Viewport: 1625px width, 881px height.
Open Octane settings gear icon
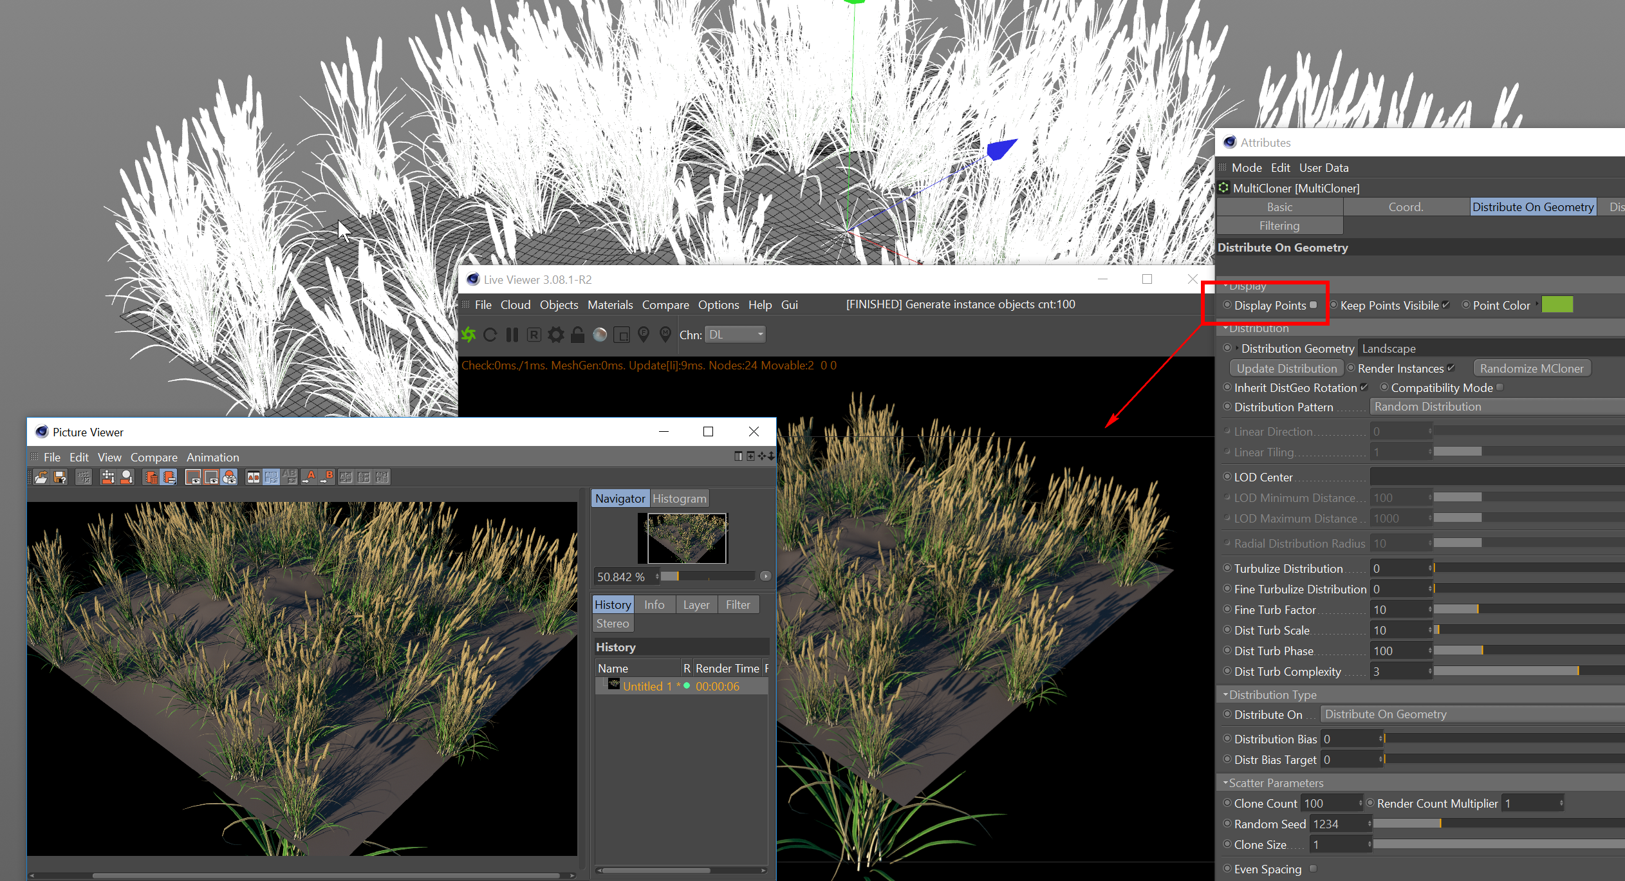555,335
